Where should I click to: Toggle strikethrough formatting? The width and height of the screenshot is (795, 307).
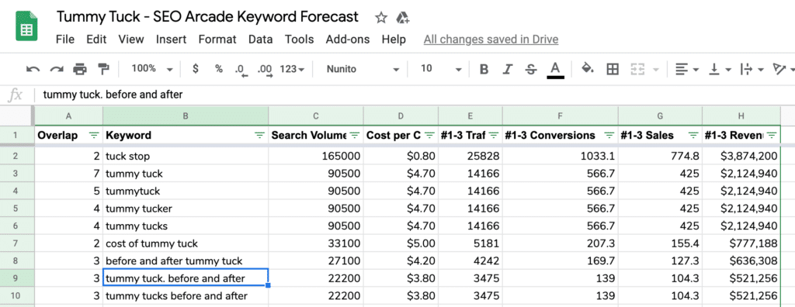point(531,69)
